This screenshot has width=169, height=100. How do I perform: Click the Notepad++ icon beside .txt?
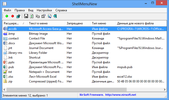5,72
